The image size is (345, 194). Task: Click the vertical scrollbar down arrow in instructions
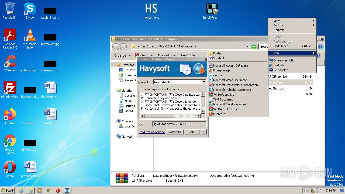pyautogui.click(x=203, y=111)
